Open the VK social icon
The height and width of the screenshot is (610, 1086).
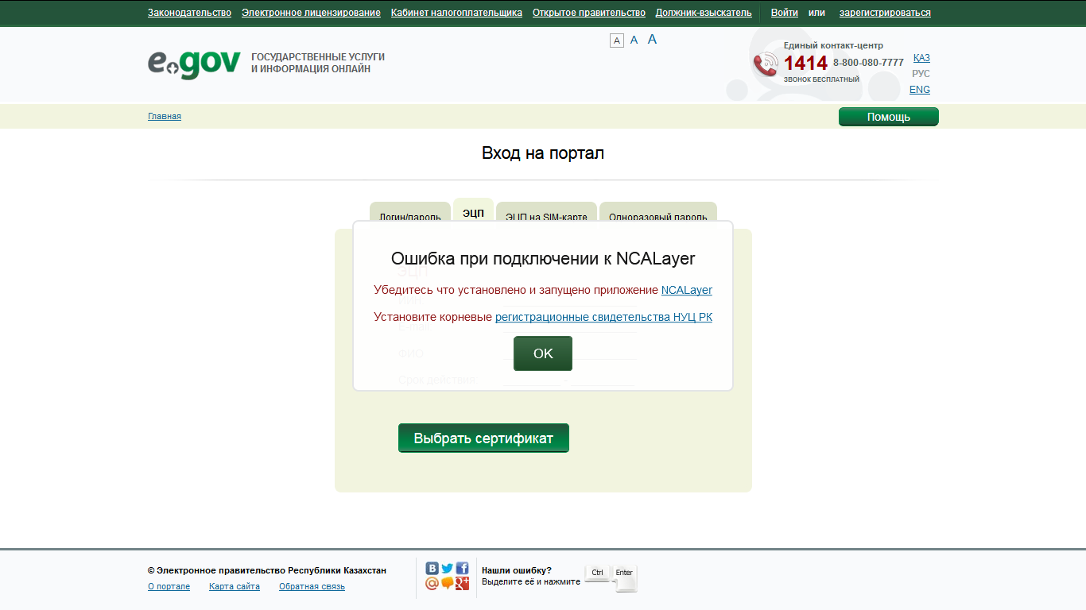tap(432, 568)
